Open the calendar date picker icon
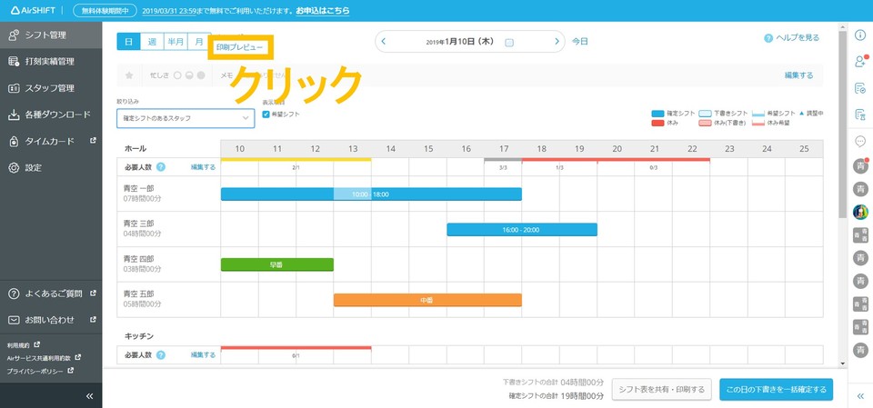 click(509, 43)
